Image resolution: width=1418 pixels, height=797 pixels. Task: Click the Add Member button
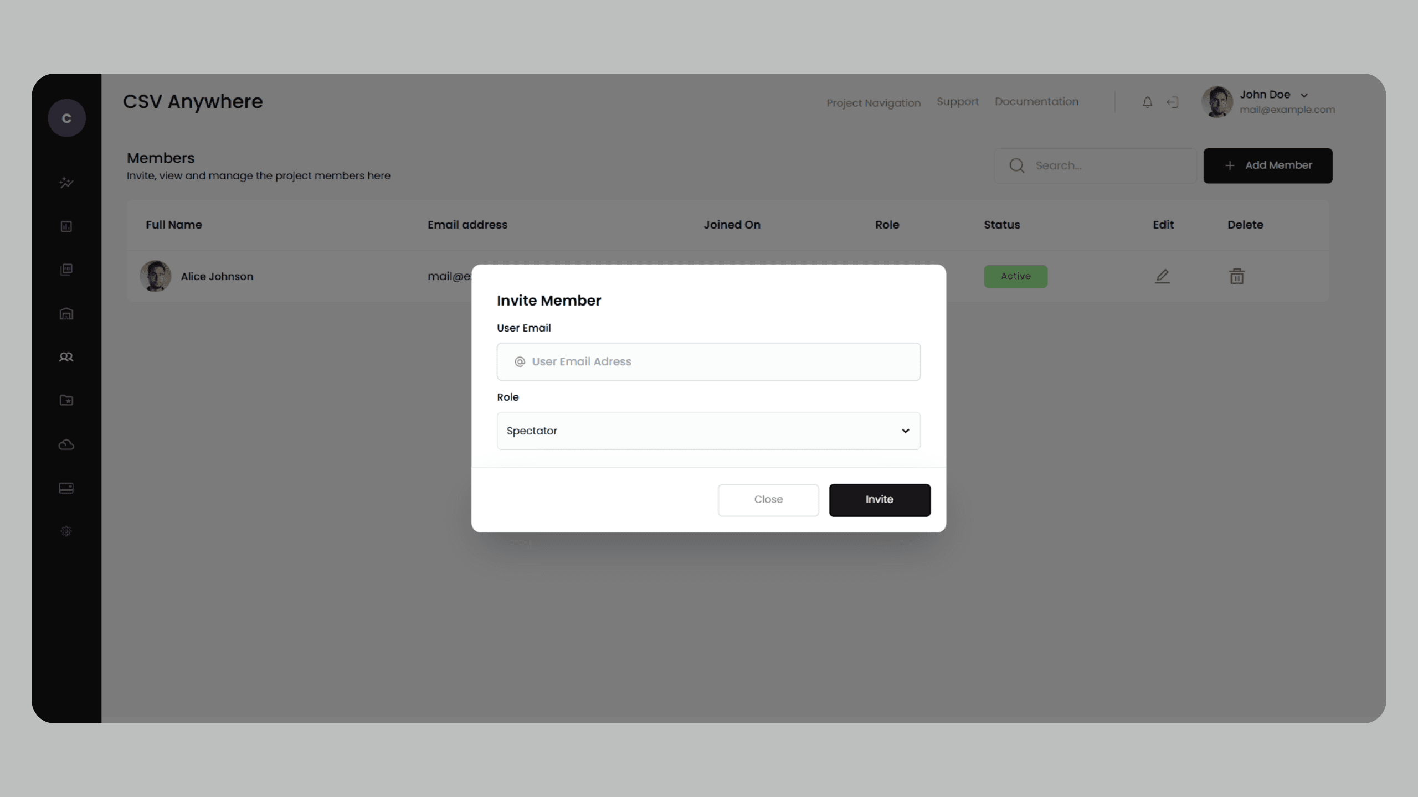[1268, 165]
